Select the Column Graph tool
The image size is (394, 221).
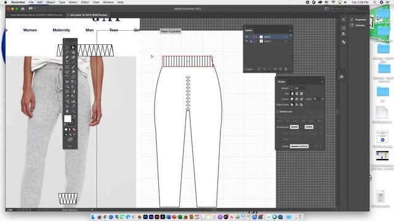tap(73, 101)
